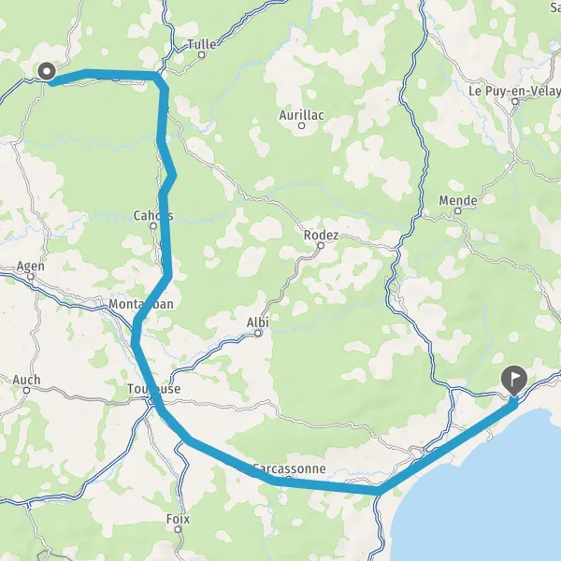The height and width of the screenshot is (561, 561).
Task: Click the Le Puy-en-Velay text label
Action: click(x=514, y=92)
